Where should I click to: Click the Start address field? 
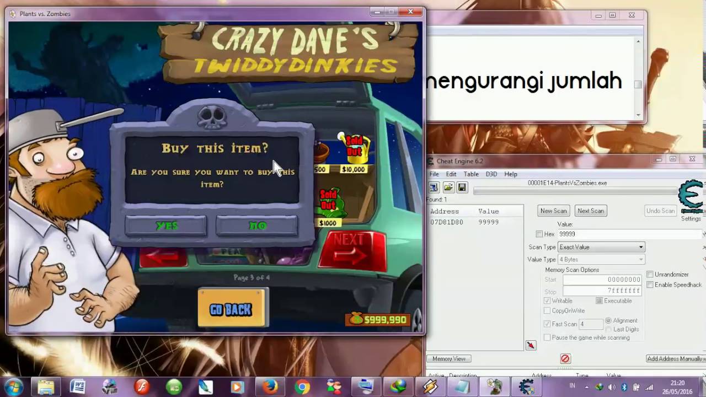[602, 280]
